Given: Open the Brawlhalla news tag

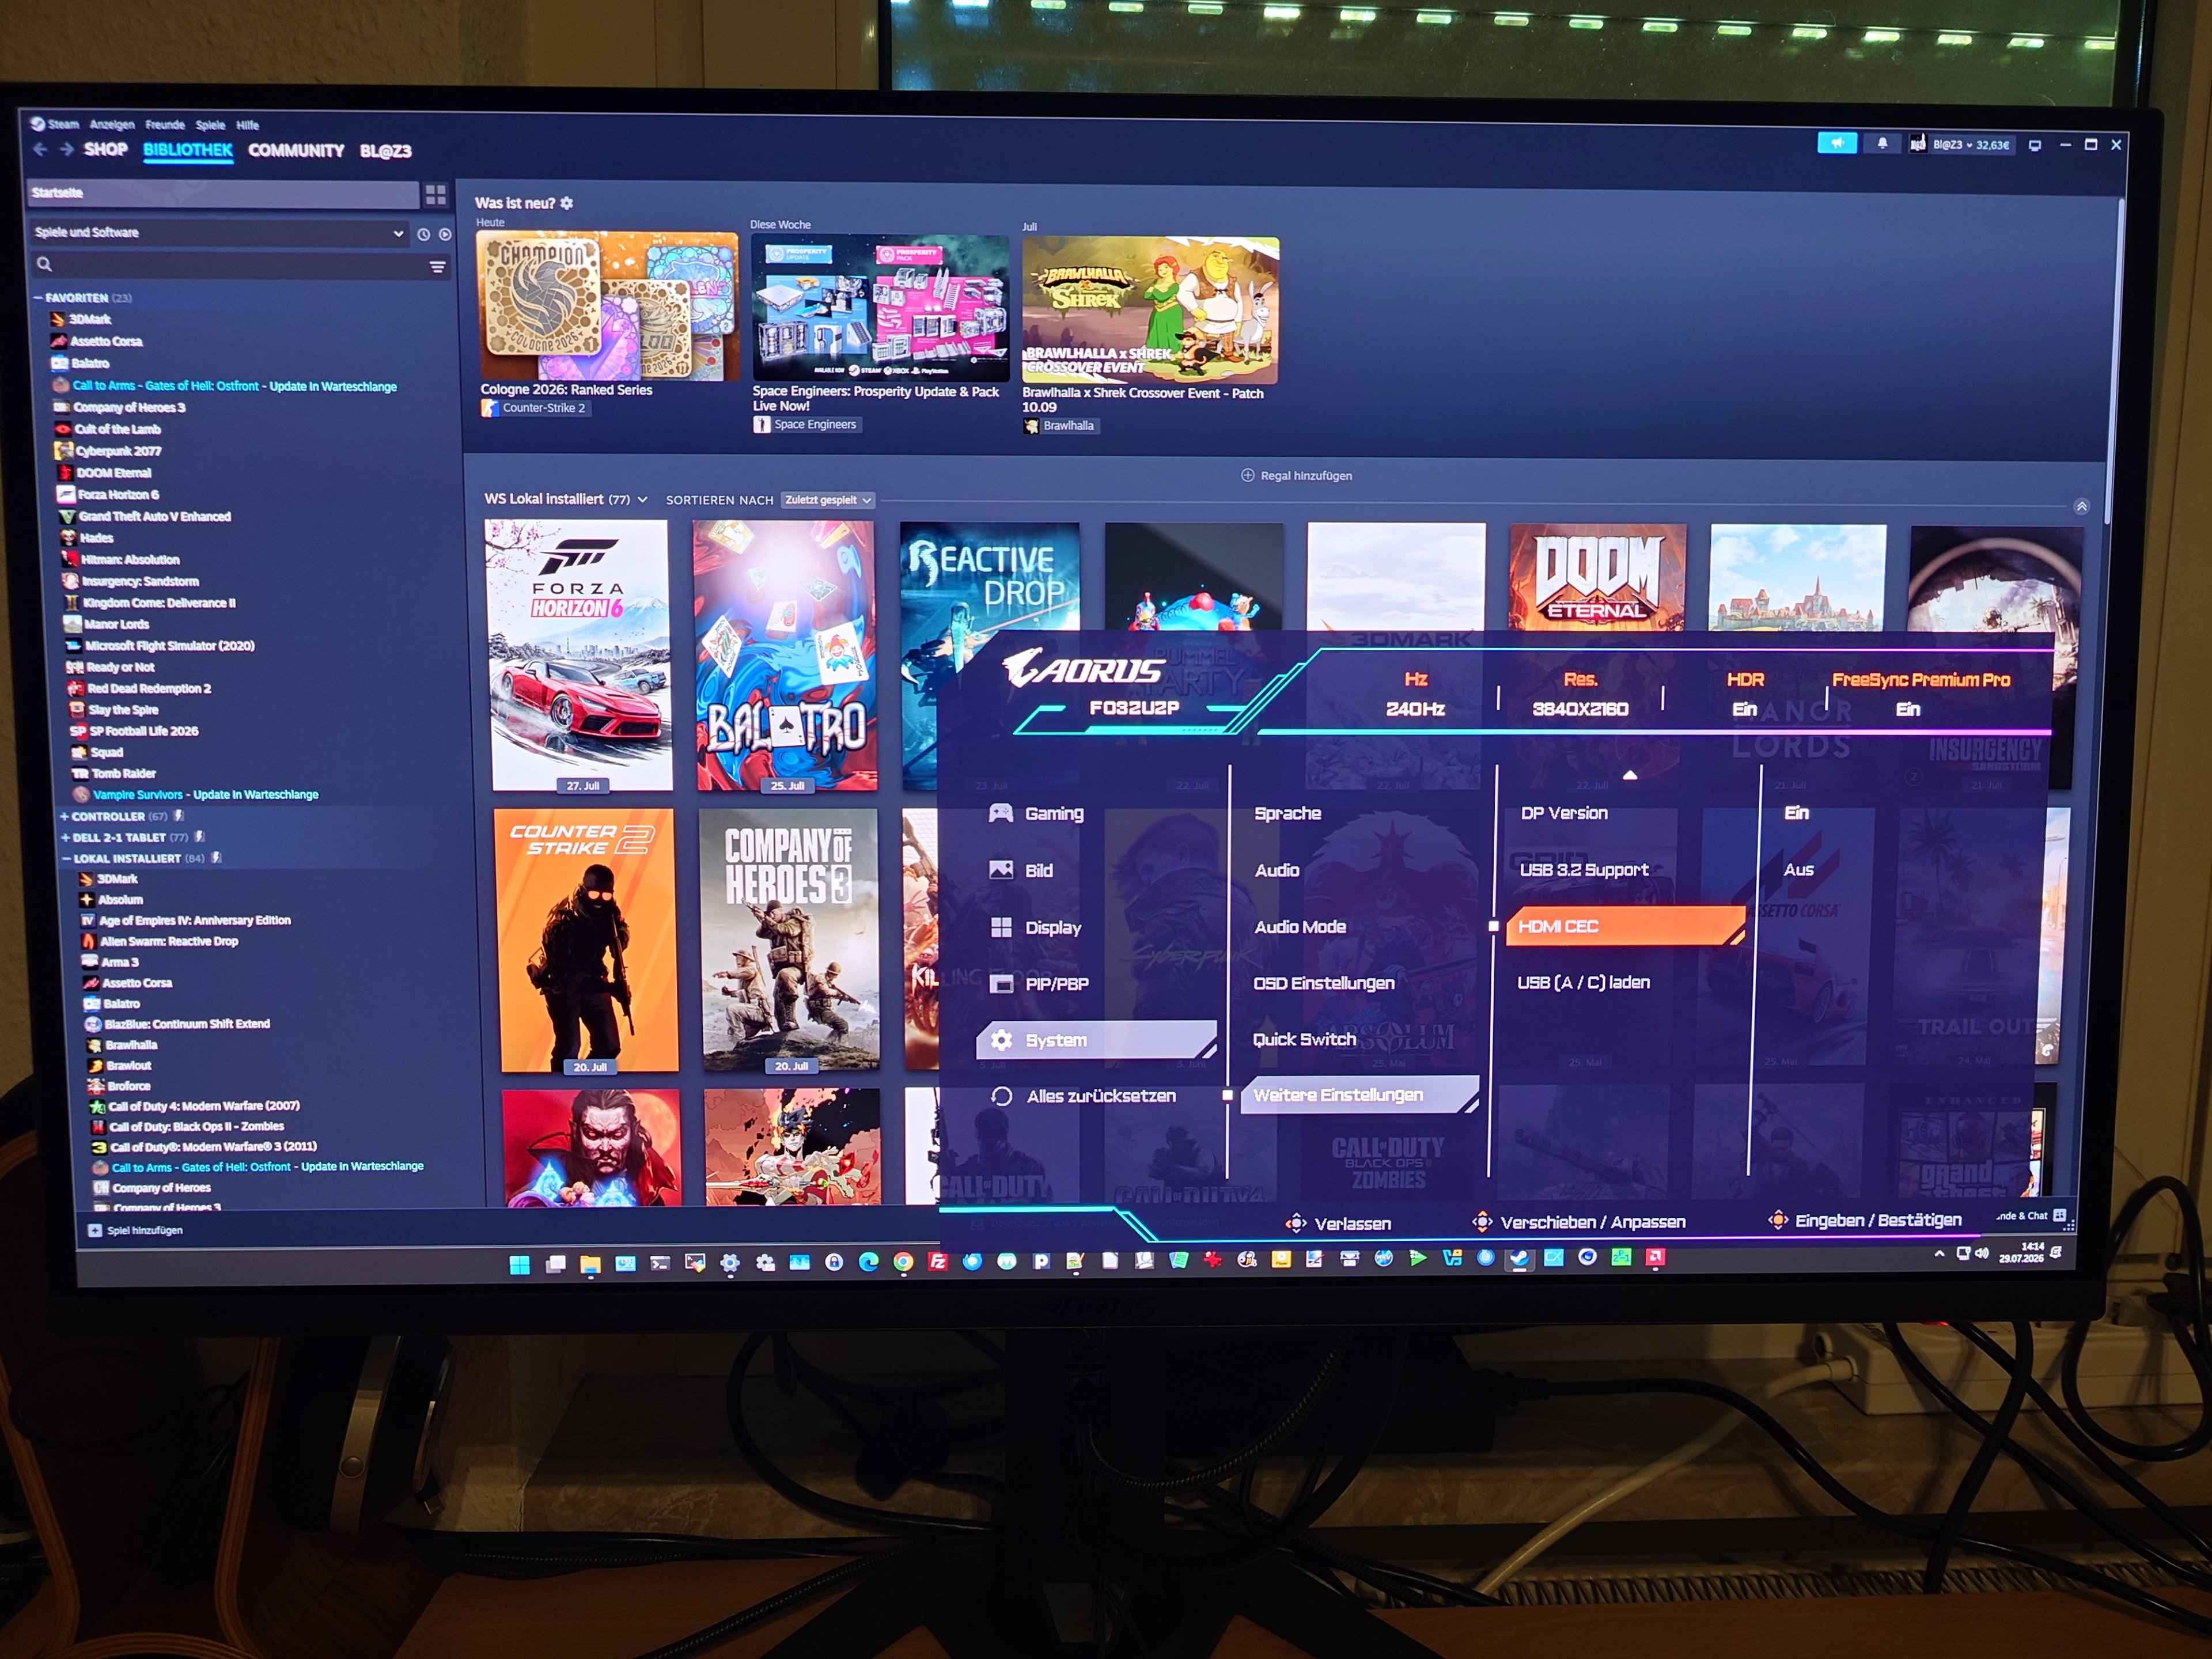Looking at the screenshot, I should 1061,426.
